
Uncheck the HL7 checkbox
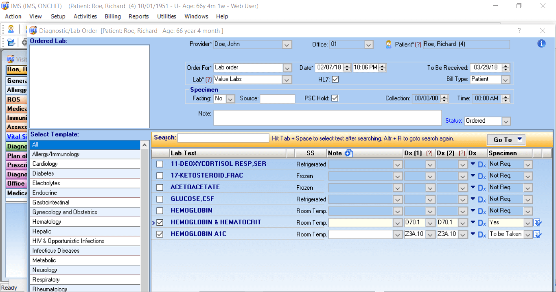[x=335, y=79]
